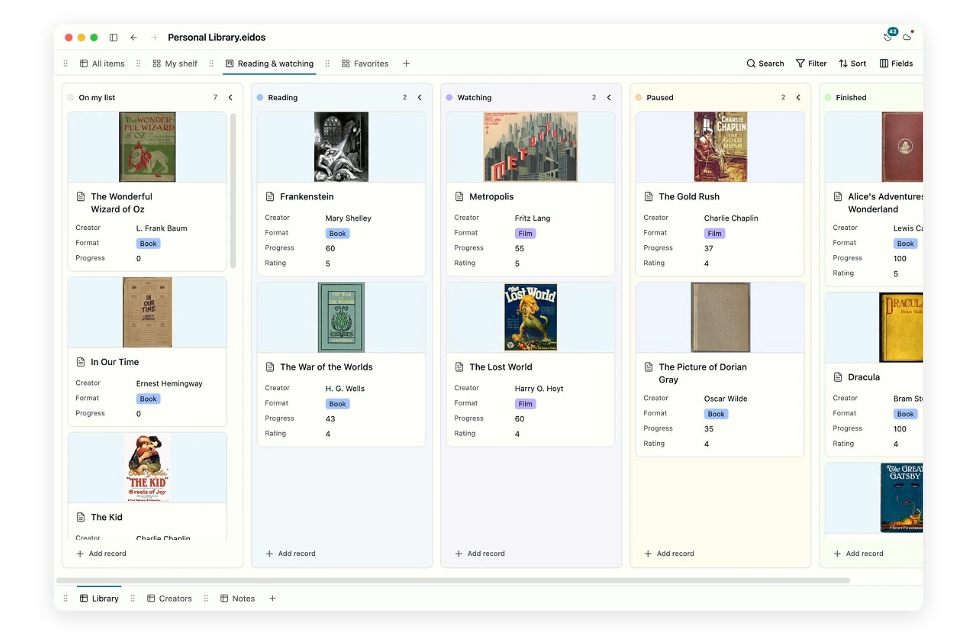
Task: Click the drag handle before My shelf
Action: (x=138, y=63)
